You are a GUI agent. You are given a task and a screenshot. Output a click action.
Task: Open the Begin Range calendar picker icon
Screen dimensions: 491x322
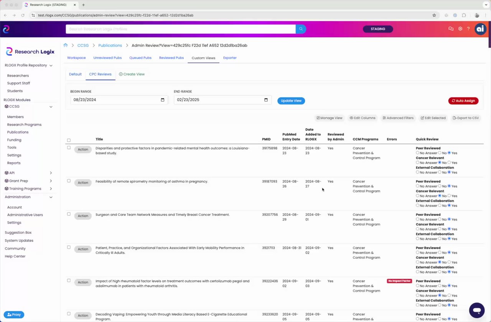click(163, 100)
